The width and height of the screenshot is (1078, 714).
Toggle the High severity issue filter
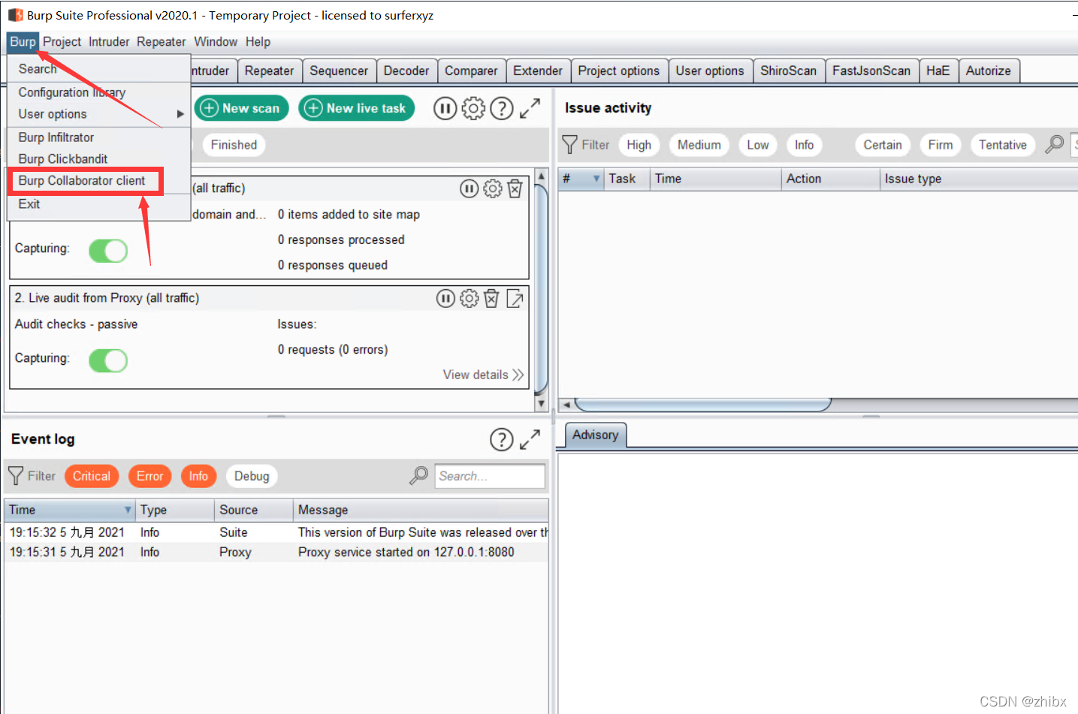click(639, 145)
